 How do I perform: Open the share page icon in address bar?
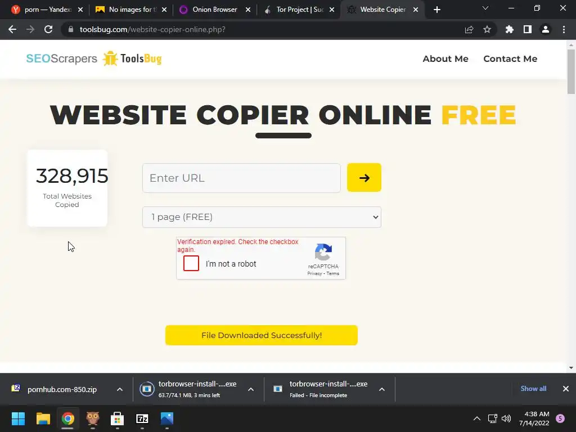(469, 29)
